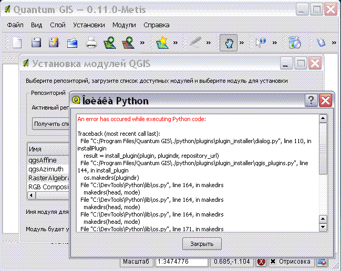Click the Закрыть button in error dialog
Screen dimensions: 341x271
click(x=202, y=244)
